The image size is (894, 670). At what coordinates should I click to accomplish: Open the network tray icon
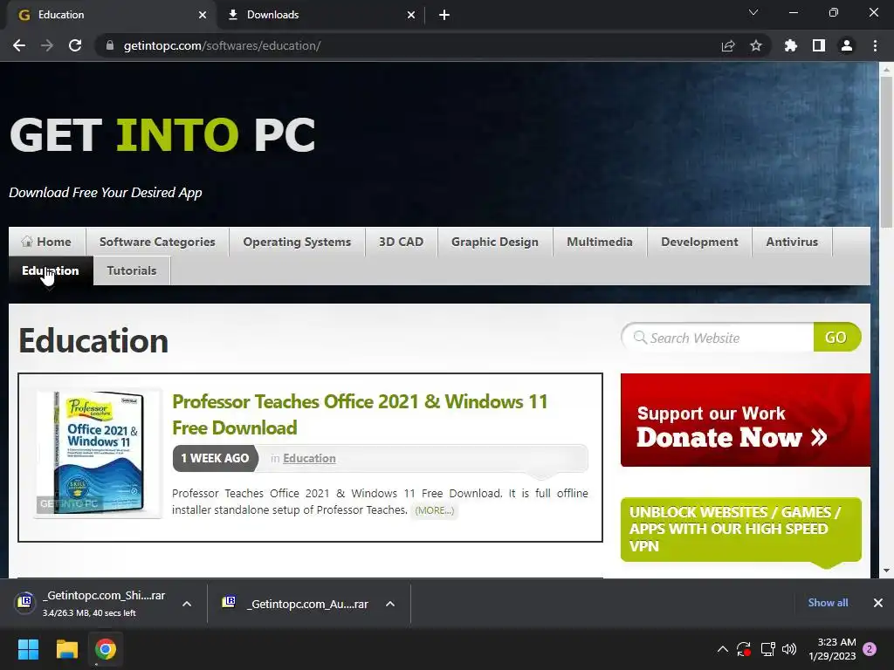click(x=767, y=649)
